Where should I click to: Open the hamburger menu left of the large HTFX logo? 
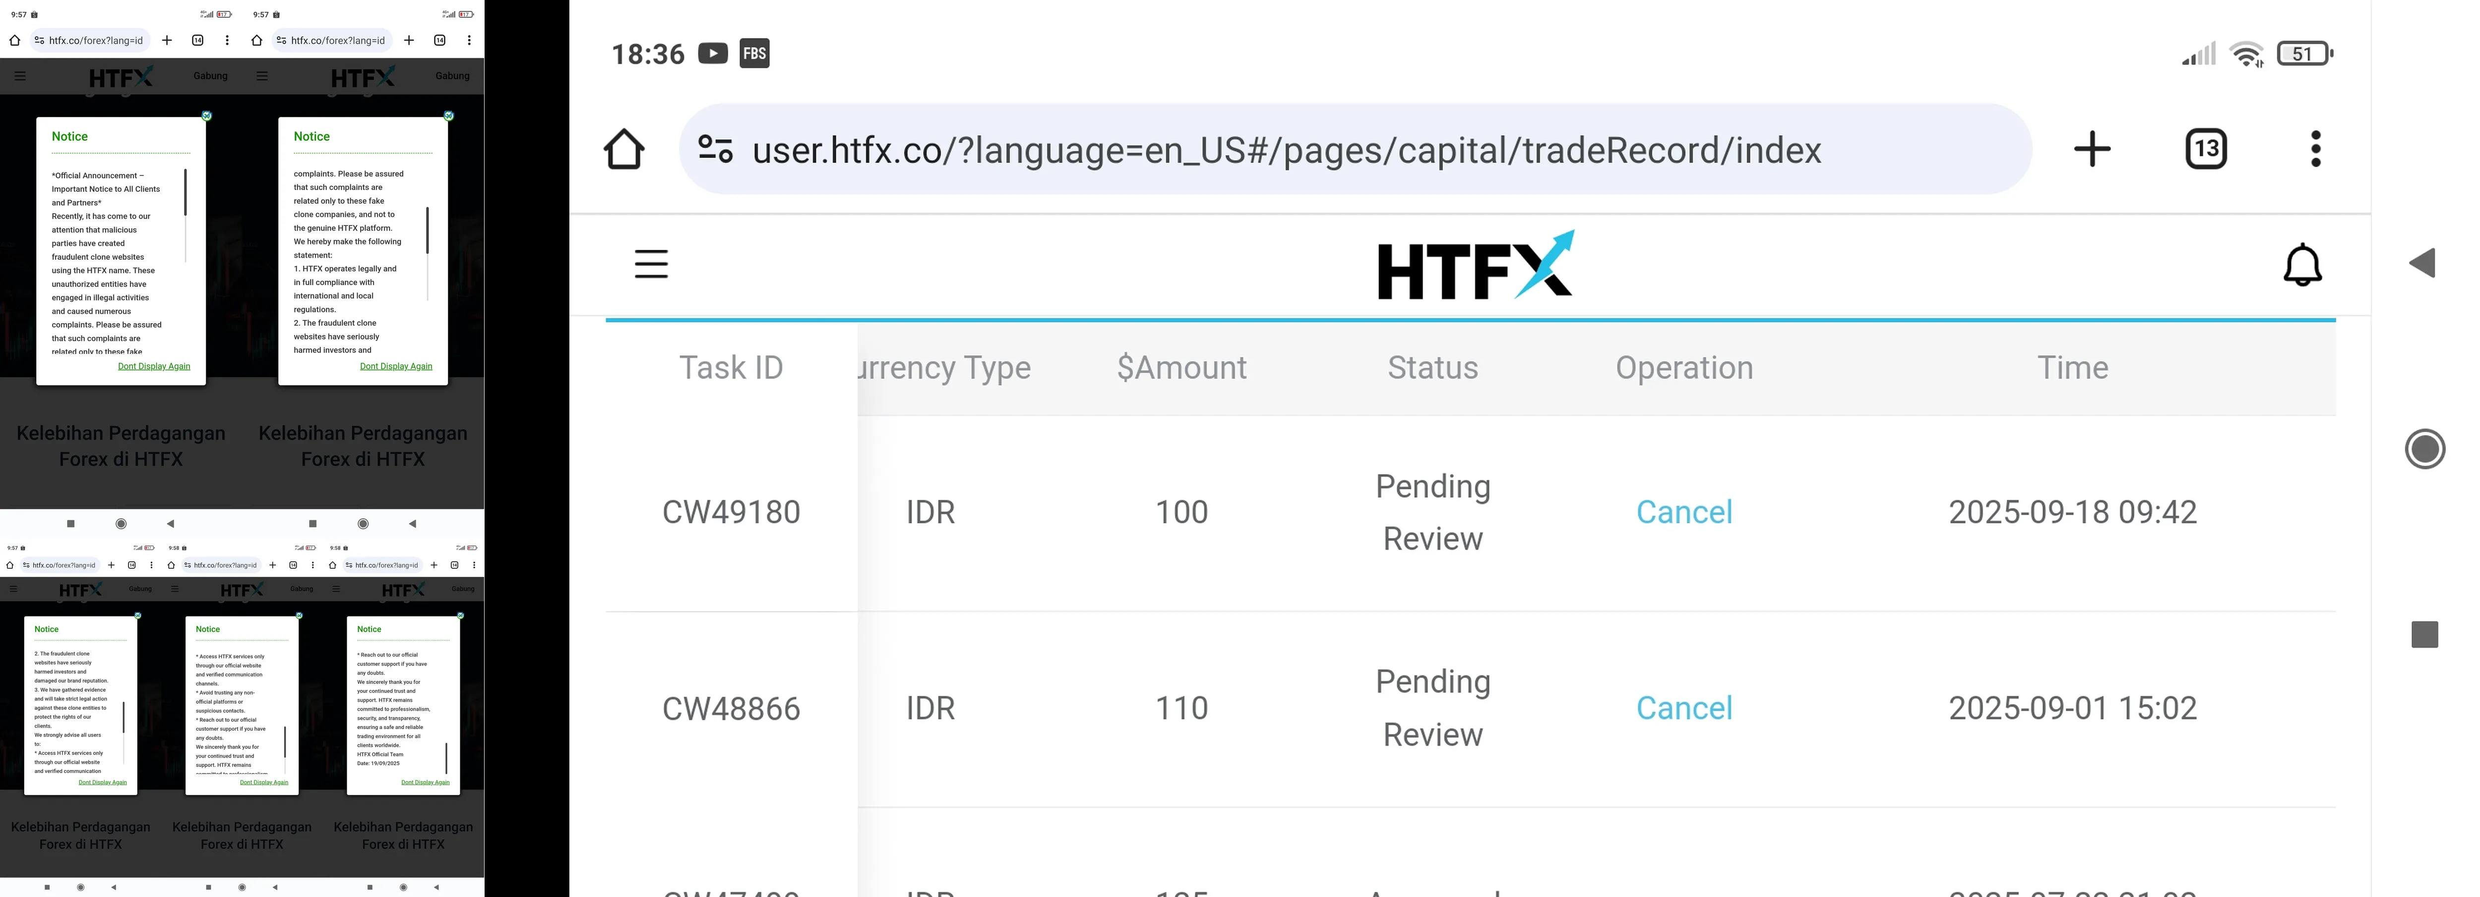652,264
